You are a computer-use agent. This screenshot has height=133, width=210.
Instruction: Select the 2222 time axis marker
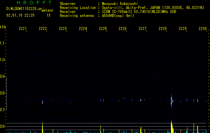point(43,28)
